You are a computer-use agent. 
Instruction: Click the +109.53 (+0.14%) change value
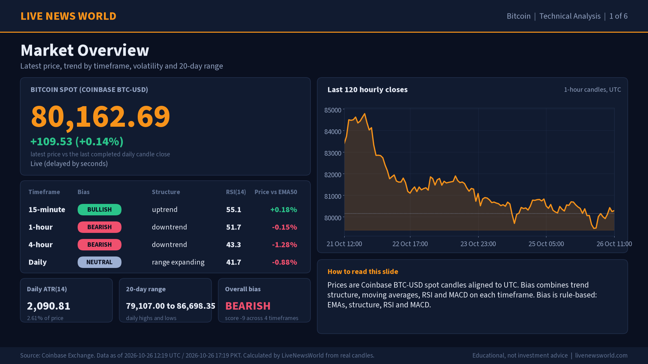(77, 142)
